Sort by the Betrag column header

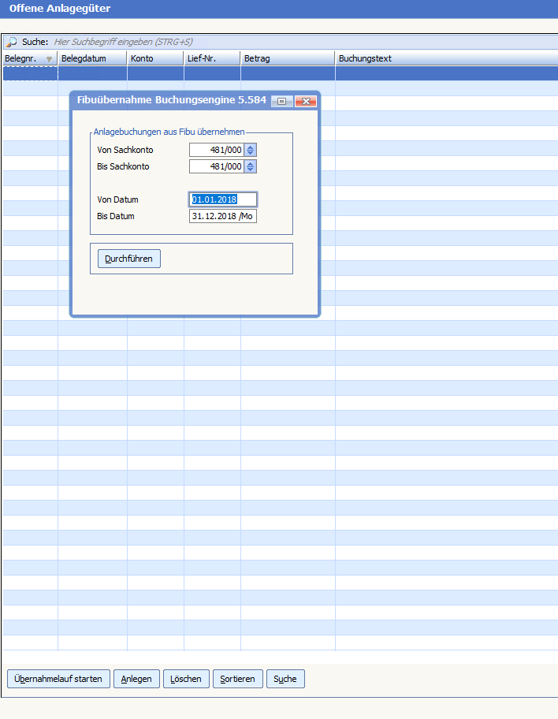pos(288,58)
